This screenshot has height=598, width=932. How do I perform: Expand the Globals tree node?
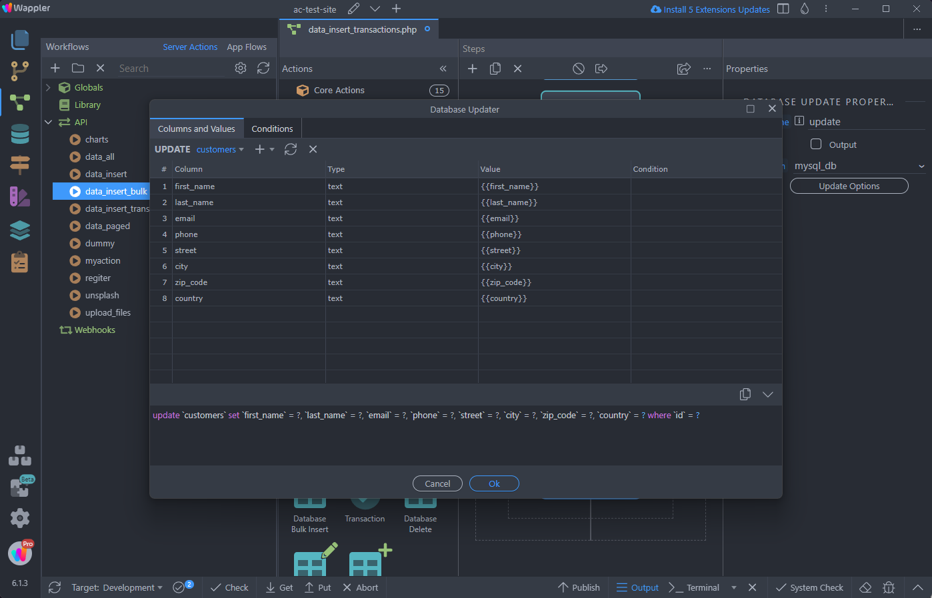[x=48, y=87]
